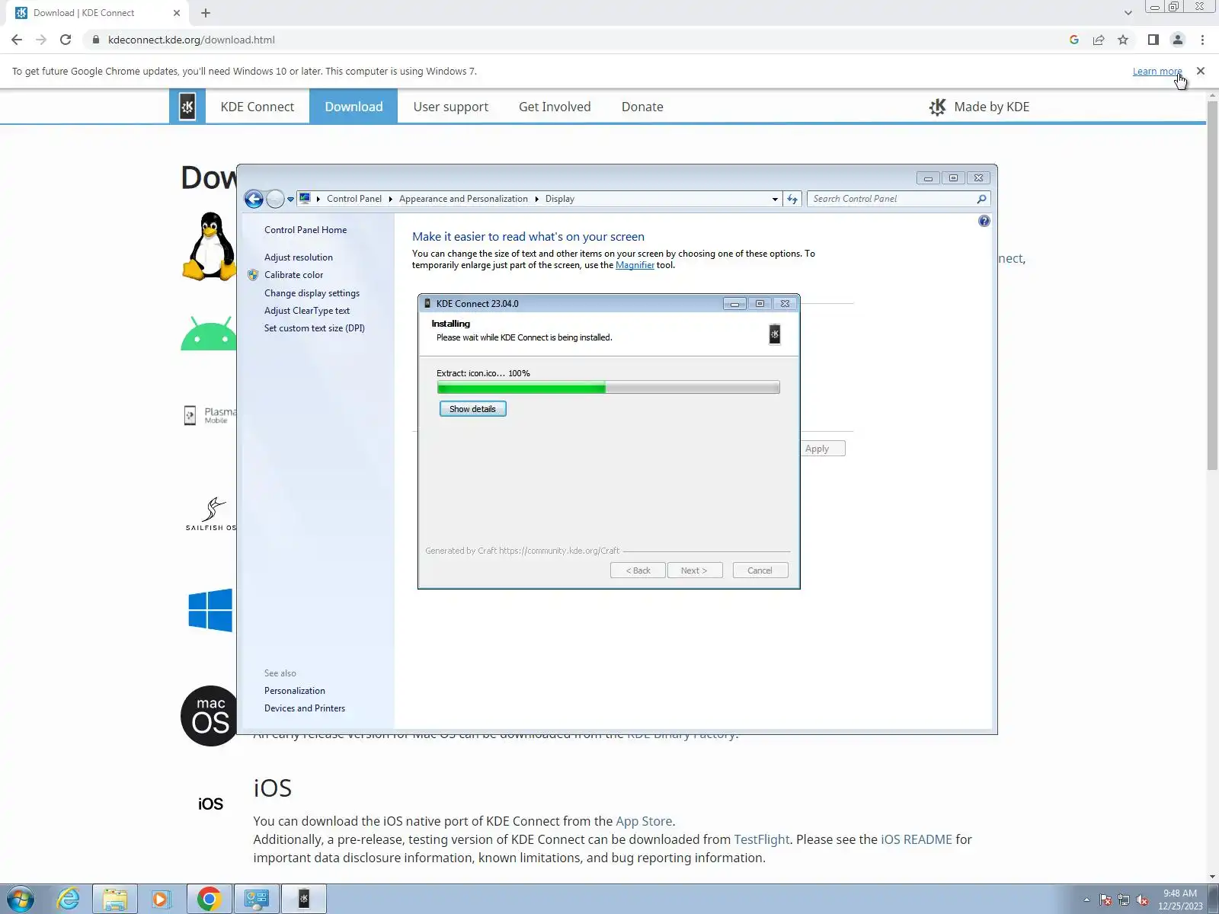Expand the root arrow before Control Panel breadcrumb
Viewport: 1219px width, 914px height.
[x=318, y=199]
